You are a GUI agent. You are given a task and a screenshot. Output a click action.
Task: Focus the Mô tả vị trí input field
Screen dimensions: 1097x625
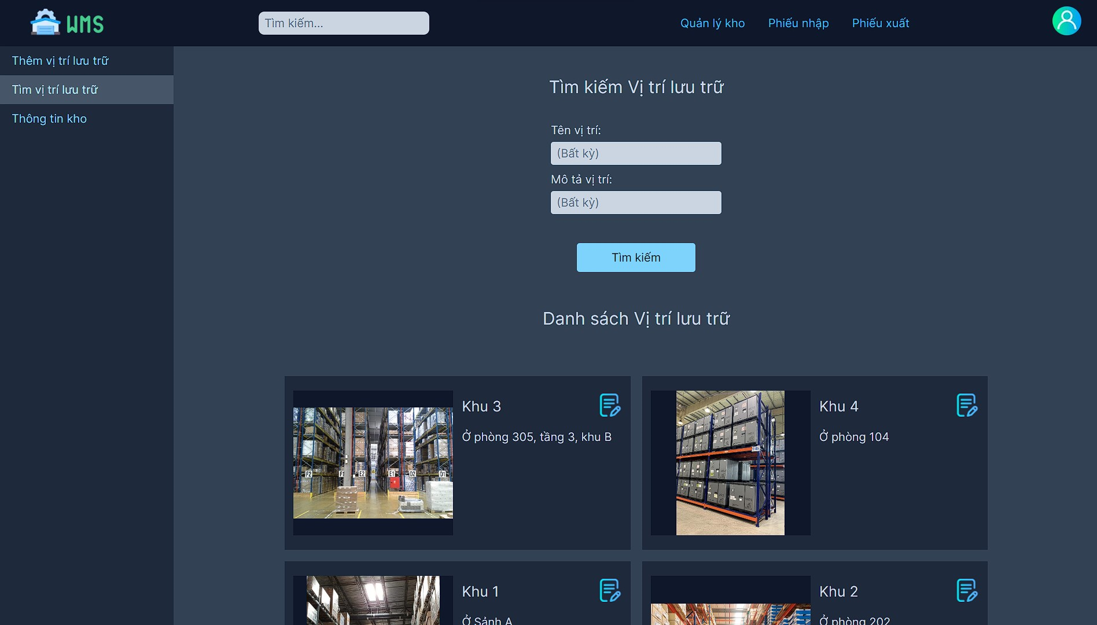[x=636, y=203]
